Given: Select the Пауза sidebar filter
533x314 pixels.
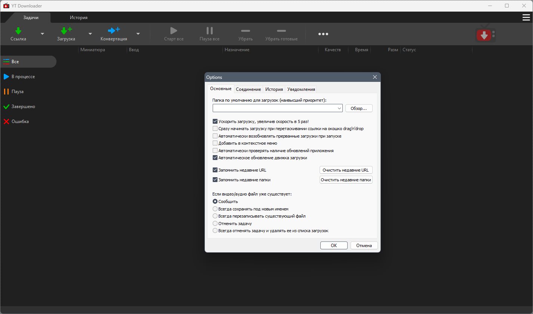Looking at the screenshot, I should pos(17,92).
